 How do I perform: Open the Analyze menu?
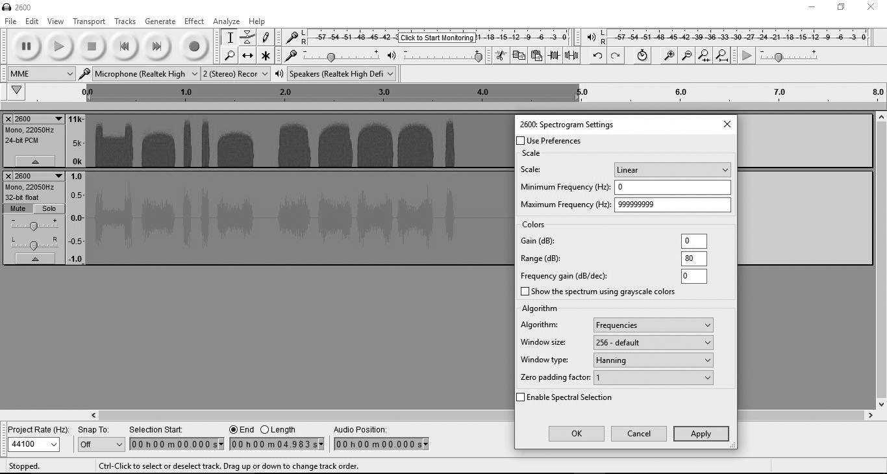[x=226, y=21]
